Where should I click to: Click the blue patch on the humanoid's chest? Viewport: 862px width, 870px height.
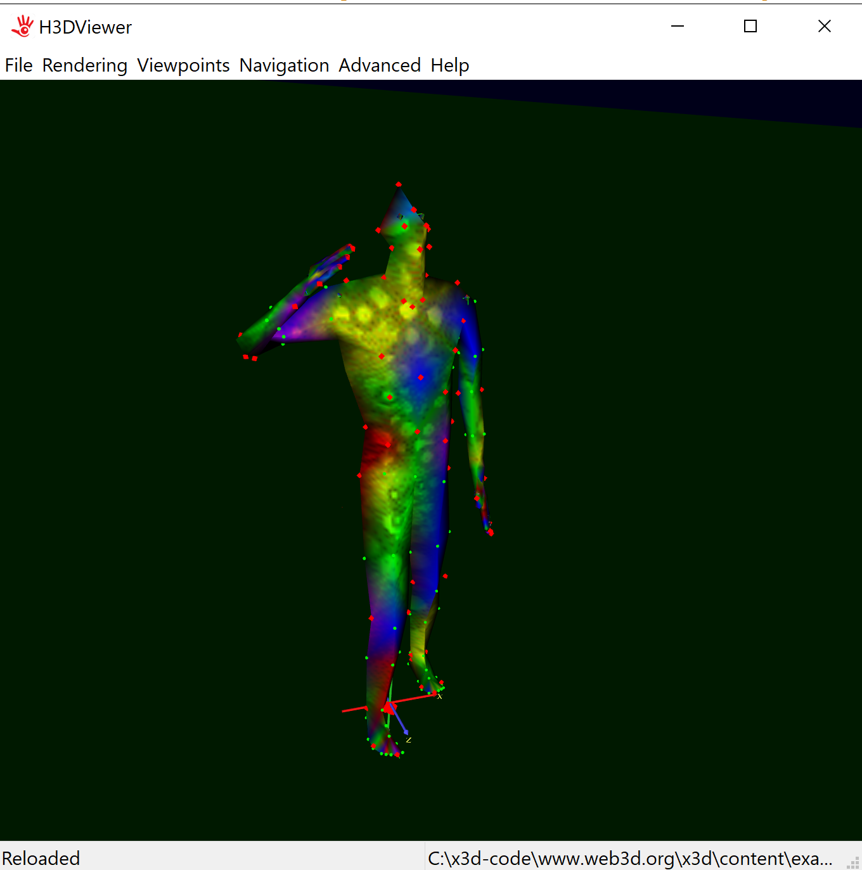coord(418,374)
